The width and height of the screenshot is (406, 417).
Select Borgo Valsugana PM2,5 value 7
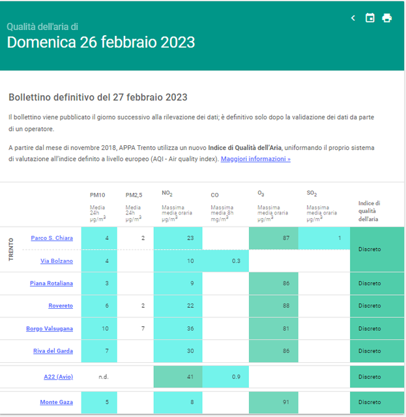coord(136,328)
